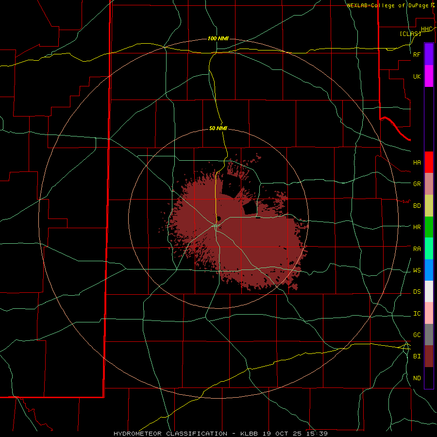Viewport: 437px width, 437px height.
Task: Click the brown BI legend color swatch
Action: pos(429,356)
